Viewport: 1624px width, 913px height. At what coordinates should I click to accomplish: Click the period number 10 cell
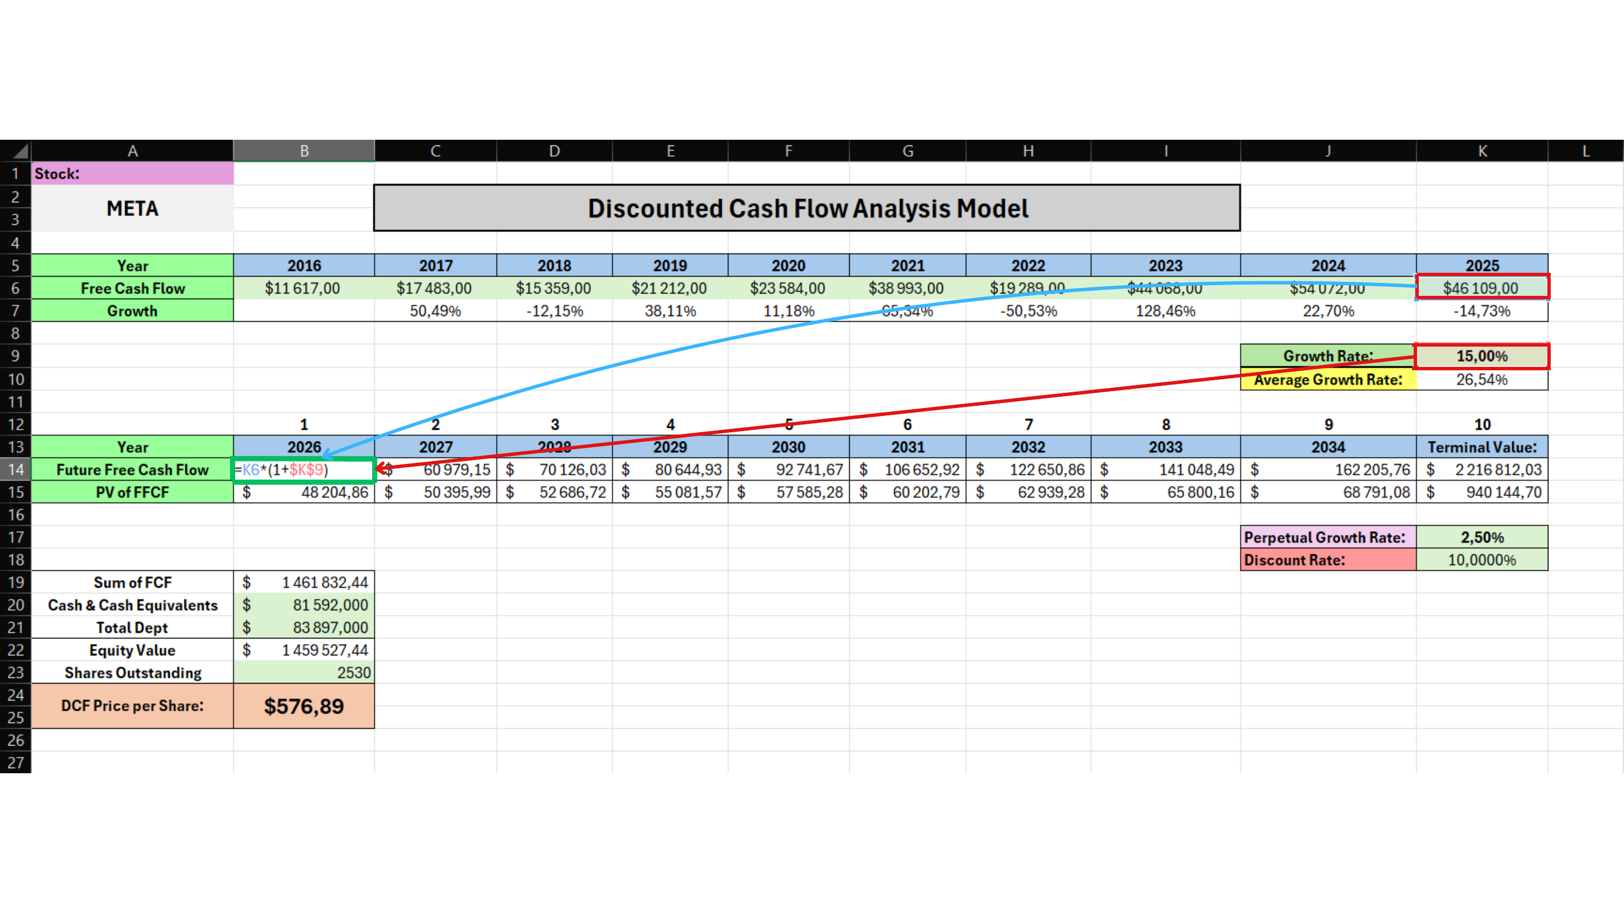click(1482, 425)
